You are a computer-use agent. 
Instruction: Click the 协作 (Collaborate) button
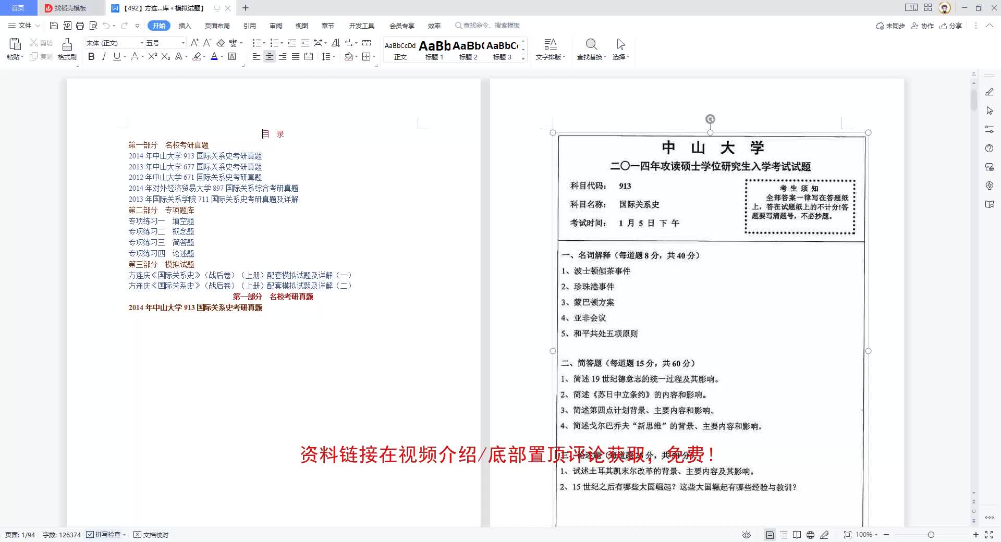pos(922,26)
